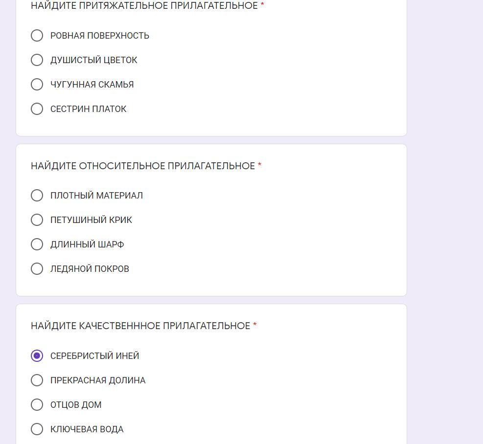Choose the ДУШИСТЫЙ ЦВЕТОК option
Viewport: 483px width, 444px height.
[37, 60]
